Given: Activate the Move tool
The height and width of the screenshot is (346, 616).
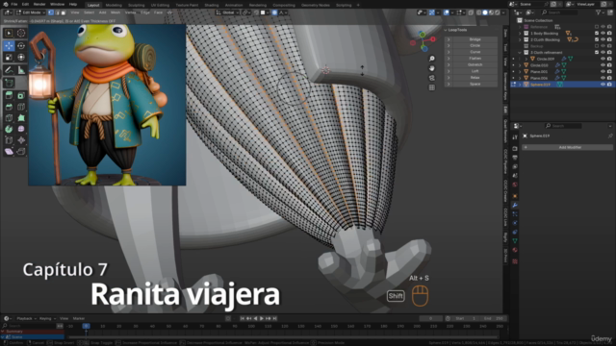Looking at the screenshot, I should click(9, 46).
